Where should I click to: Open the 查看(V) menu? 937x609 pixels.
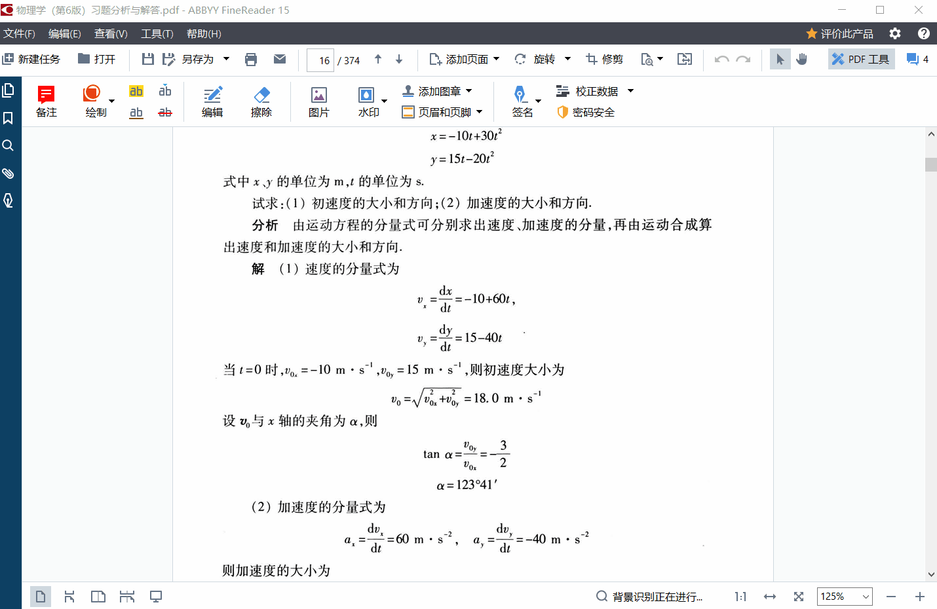pos(111,33)
